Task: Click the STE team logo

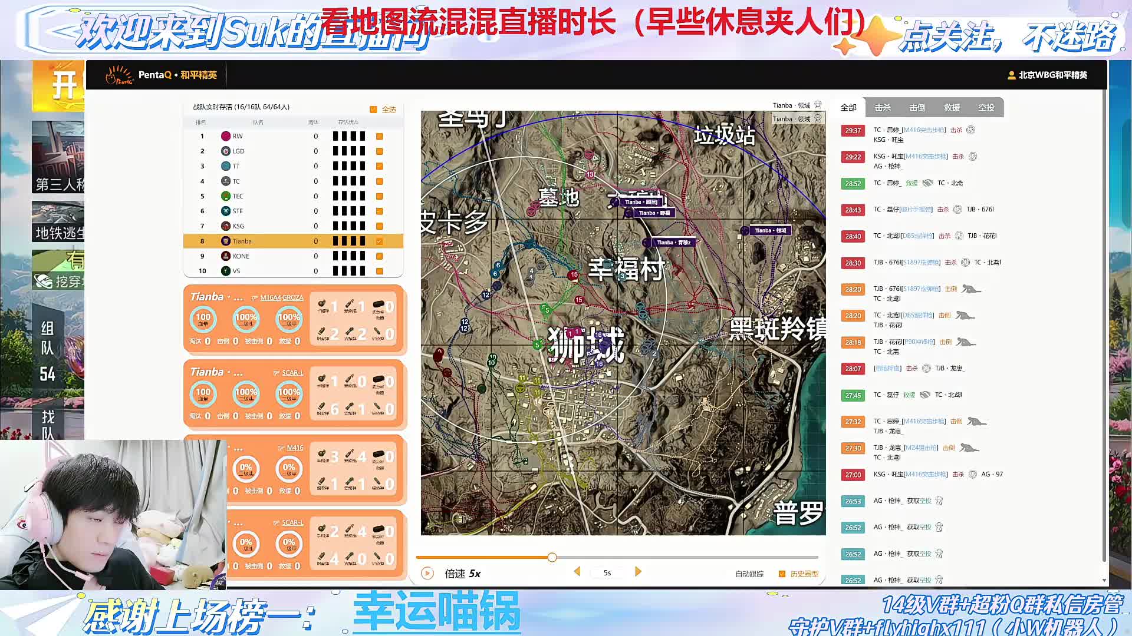Action: point(226,211)
